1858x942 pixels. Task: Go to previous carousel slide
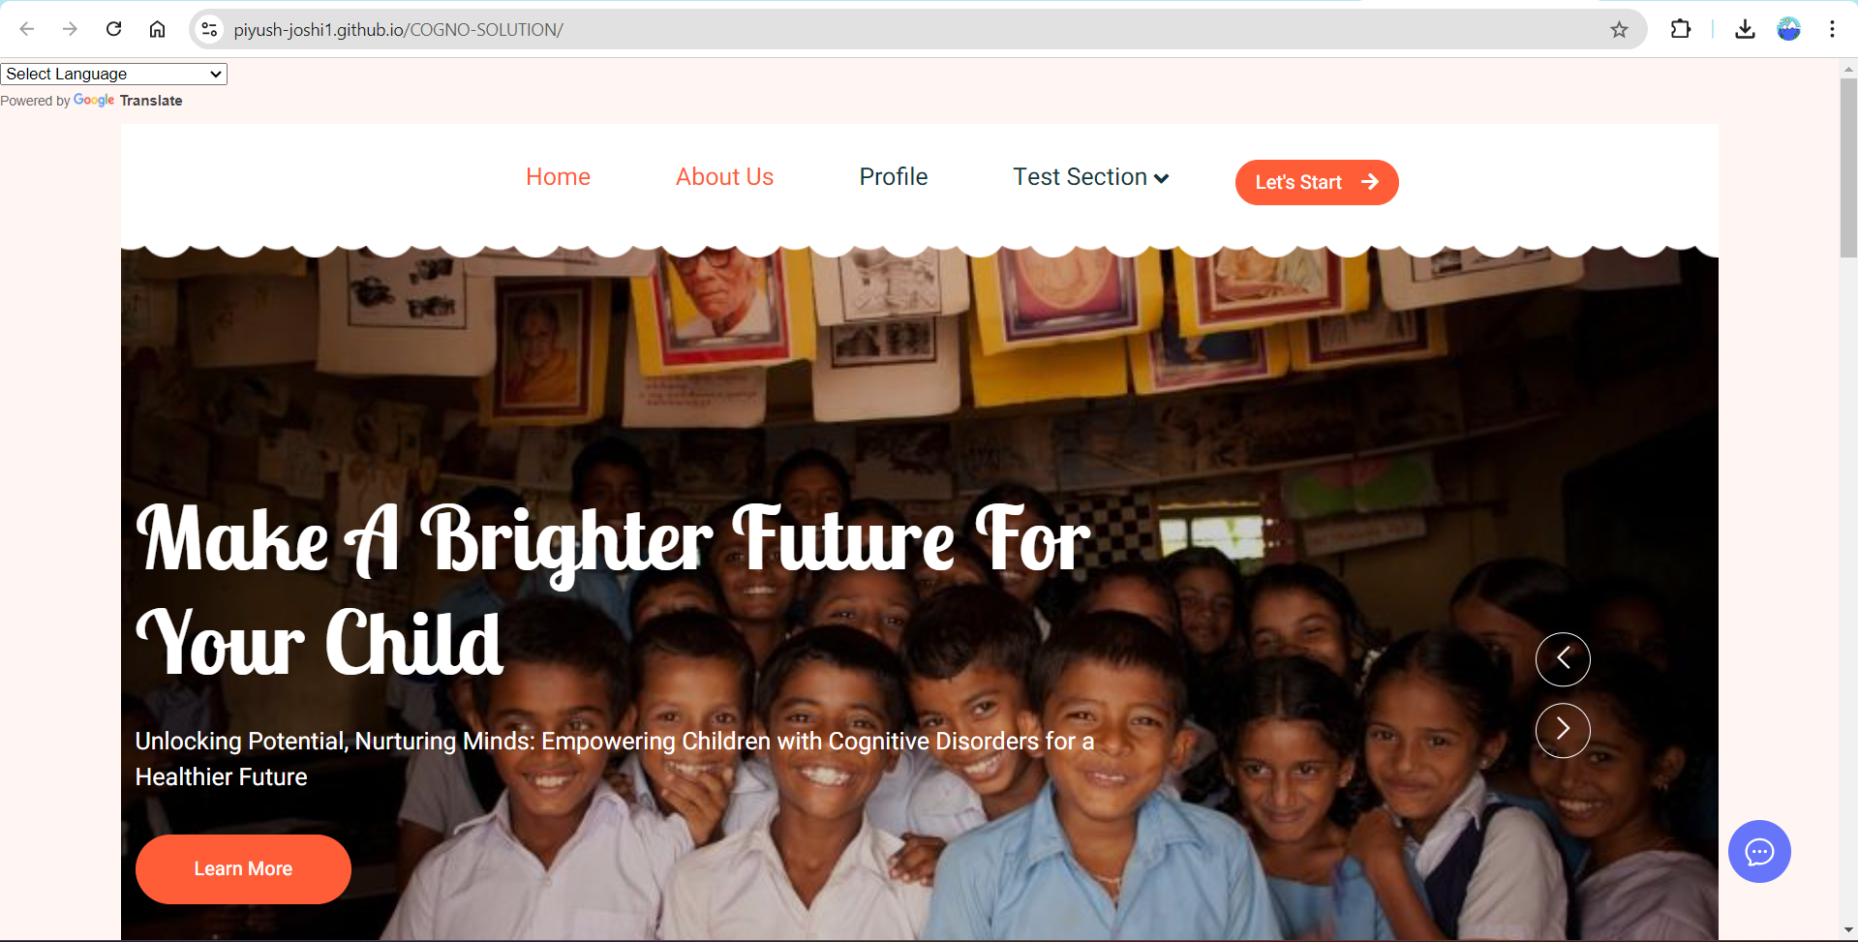coord(1563,659)
